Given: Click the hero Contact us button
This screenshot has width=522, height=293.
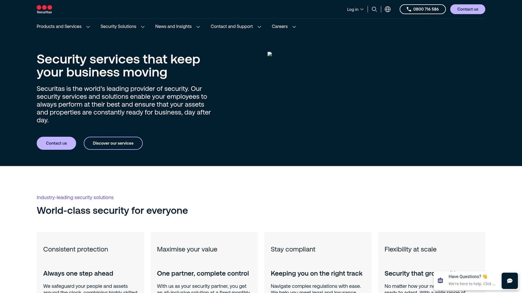Looking at the screenshot, I should coord(56,143).
